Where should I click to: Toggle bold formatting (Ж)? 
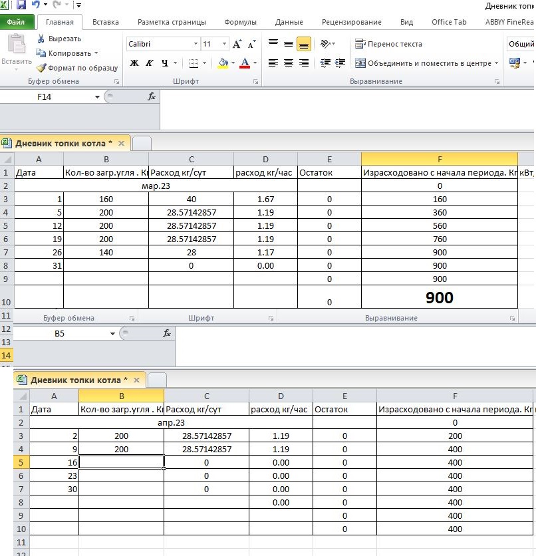(134, 63)
